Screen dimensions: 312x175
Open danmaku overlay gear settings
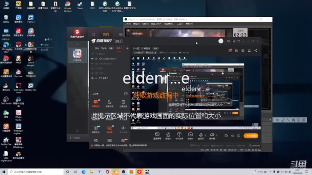[48, 40]
